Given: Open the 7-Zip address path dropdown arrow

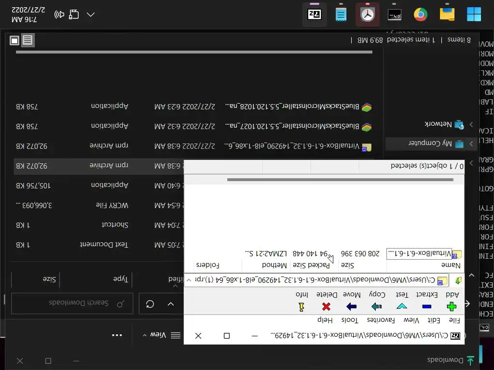Looking at the screenshot, I should point(189,280).
